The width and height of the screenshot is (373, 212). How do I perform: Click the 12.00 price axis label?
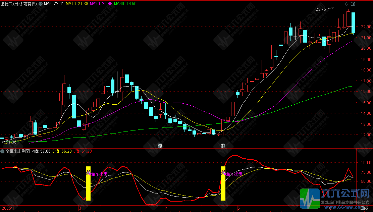tap(366, 135)
